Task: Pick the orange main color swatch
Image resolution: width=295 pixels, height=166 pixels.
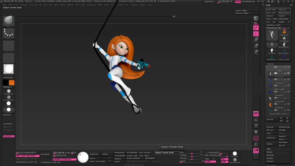Action: pyautogui.click(x=12, y=83)
